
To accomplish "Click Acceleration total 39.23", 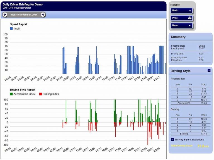I will (204, 103).
